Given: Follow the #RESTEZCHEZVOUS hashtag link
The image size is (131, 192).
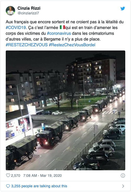Looking at the screenshot, I should 27,45.
